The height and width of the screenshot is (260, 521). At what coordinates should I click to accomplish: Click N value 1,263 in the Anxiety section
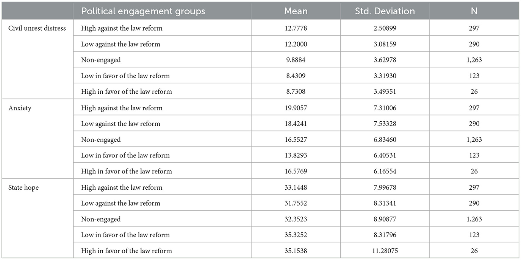474,139
